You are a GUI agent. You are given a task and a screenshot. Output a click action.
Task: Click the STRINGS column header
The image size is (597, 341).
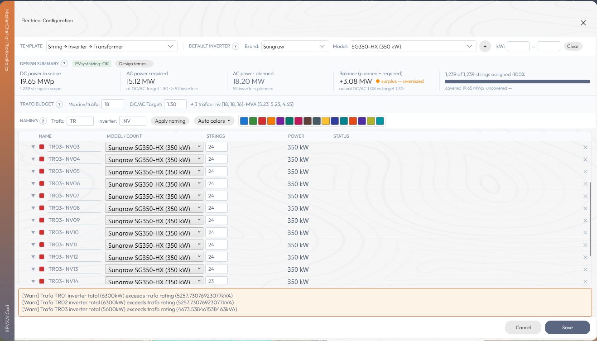(216, 136)
